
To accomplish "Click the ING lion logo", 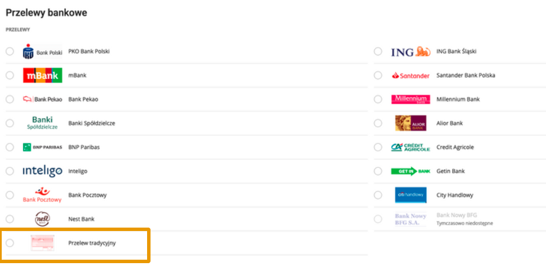I will click(410, 52).
